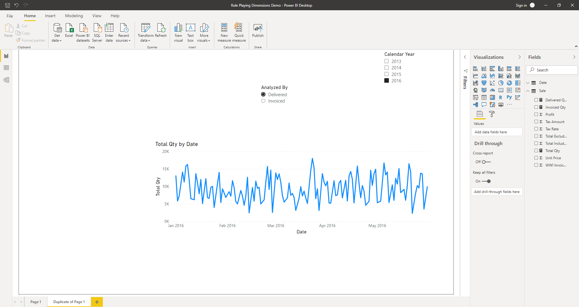The image size is (579, 307).
Task: Add a new page with plus button
Action: pos(97,302)
